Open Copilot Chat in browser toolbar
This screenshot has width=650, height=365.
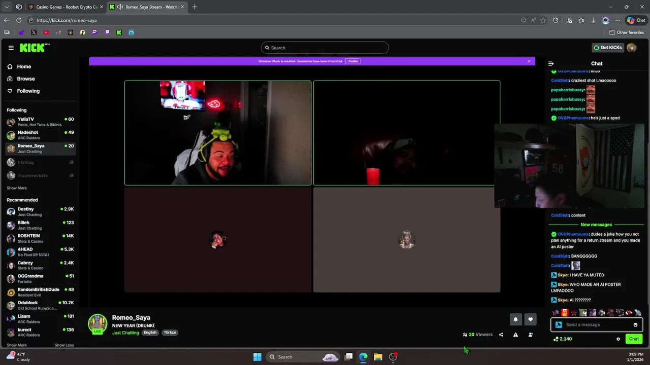point(636,20)
